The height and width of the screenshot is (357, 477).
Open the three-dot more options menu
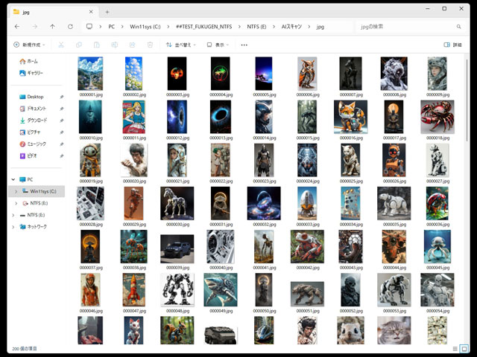pyautogui.click(x=244, y=45)
